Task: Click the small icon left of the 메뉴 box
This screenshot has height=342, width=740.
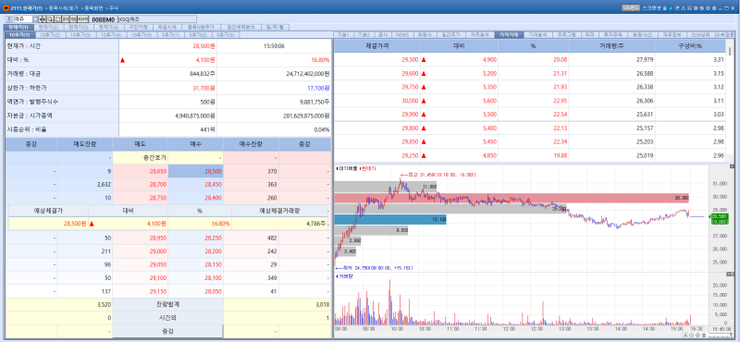Action: (9, 18)
